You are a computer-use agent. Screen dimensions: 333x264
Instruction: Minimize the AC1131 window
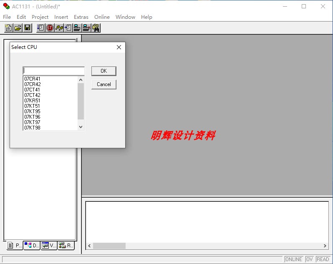285,6
